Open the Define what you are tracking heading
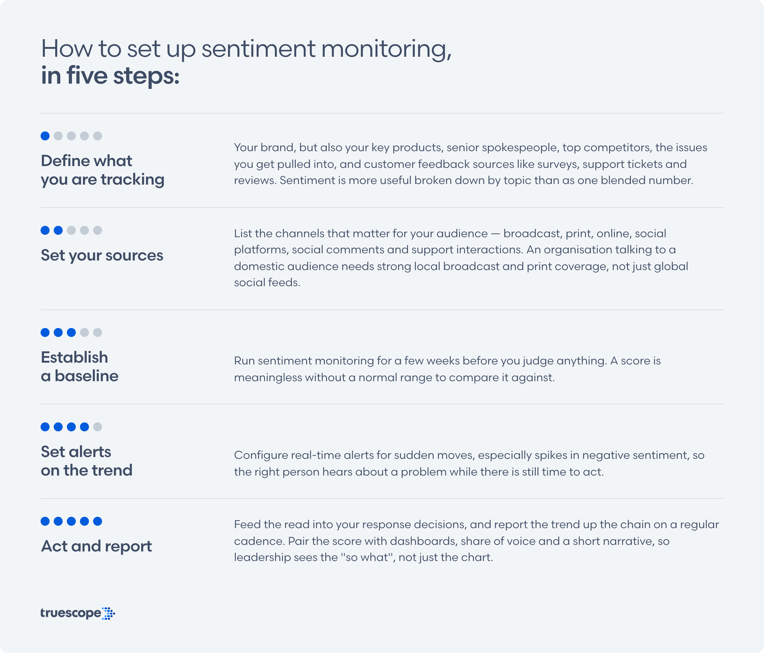 click(102, 170)
